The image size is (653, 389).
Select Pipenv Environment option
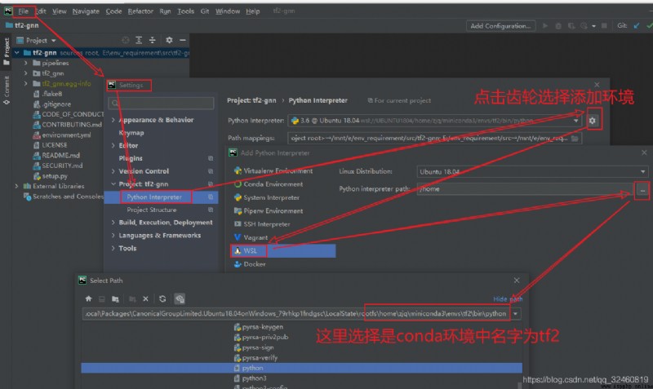coord(269,211)
